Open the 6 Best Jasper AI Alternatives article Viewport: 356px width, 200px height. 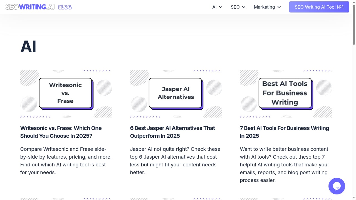click(172, 132)
